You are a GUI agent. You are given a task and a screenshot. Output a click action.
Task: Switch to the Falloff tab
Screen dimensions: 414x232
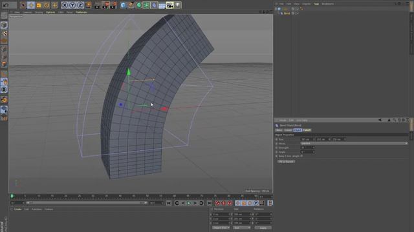tap(307, 130)
